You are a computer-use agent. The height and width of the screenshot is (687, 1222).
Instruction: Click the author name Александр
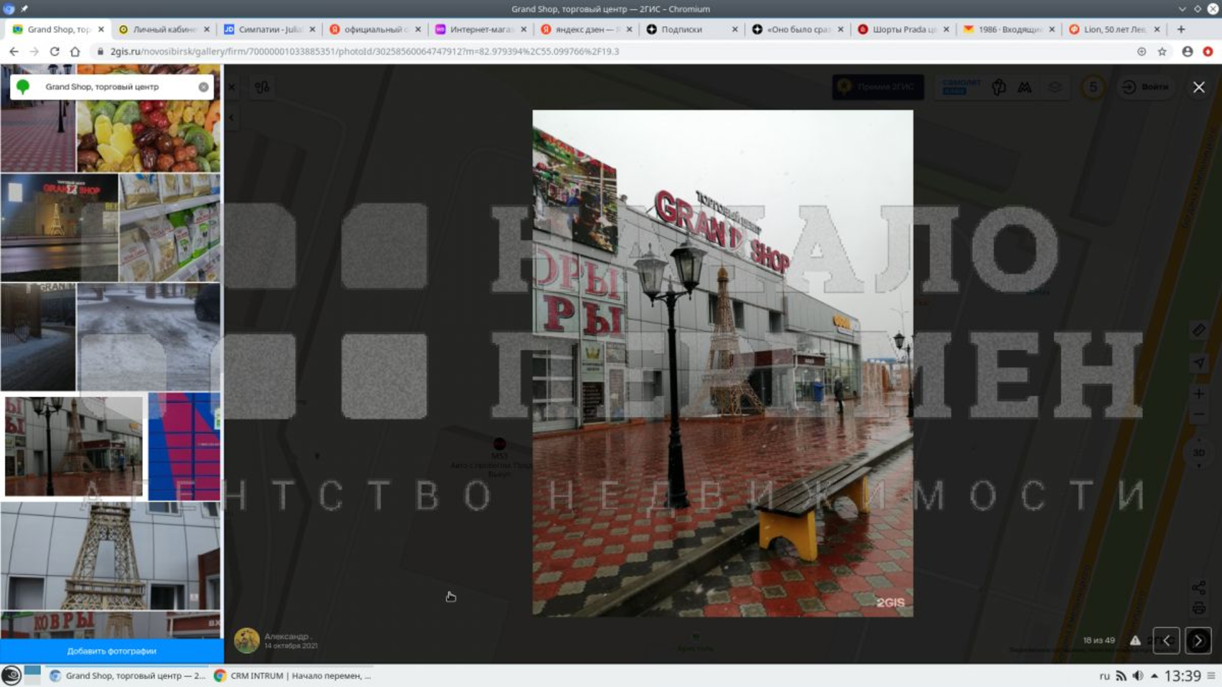(x=287, y=636)
